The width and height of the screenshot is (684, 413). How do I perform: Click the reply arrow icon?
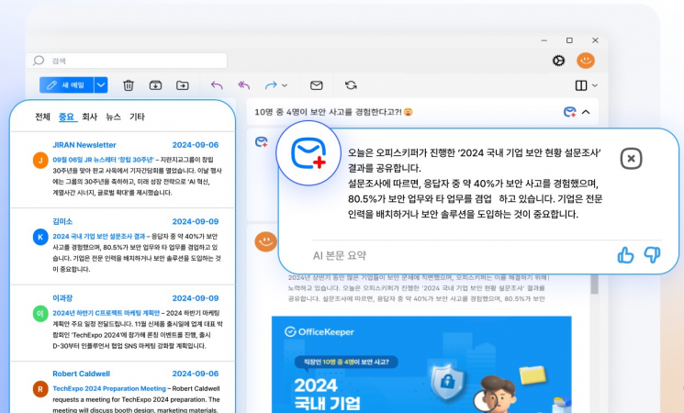pos(217,85)
